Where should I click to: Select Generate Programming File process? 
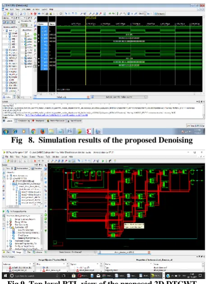[x=26, y=244]
